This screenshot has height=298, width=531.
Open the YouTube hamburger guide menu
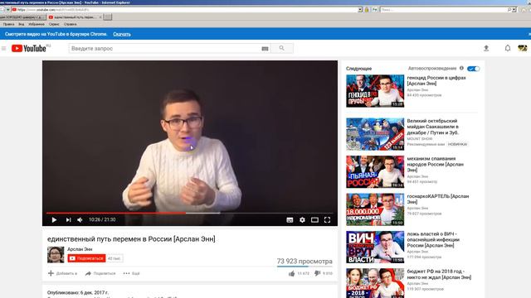click(x=3, y=48)
